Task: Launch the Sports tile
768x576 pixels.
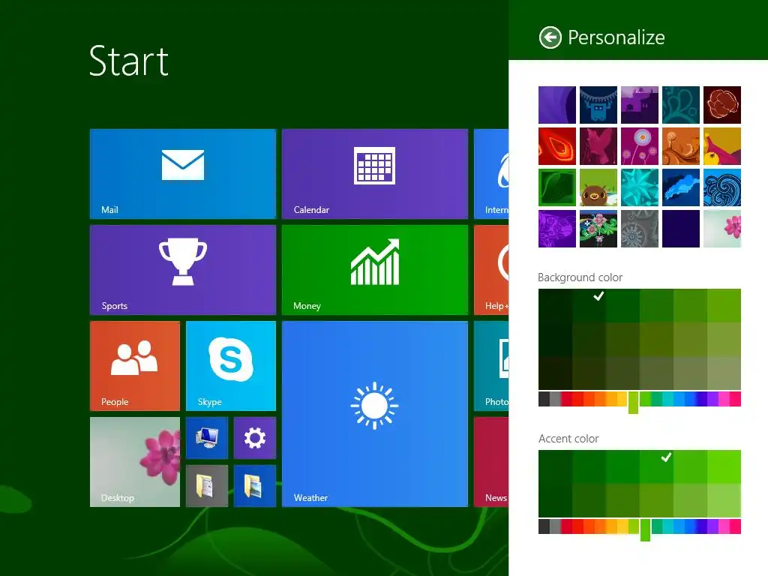Action: click(183, 270)
